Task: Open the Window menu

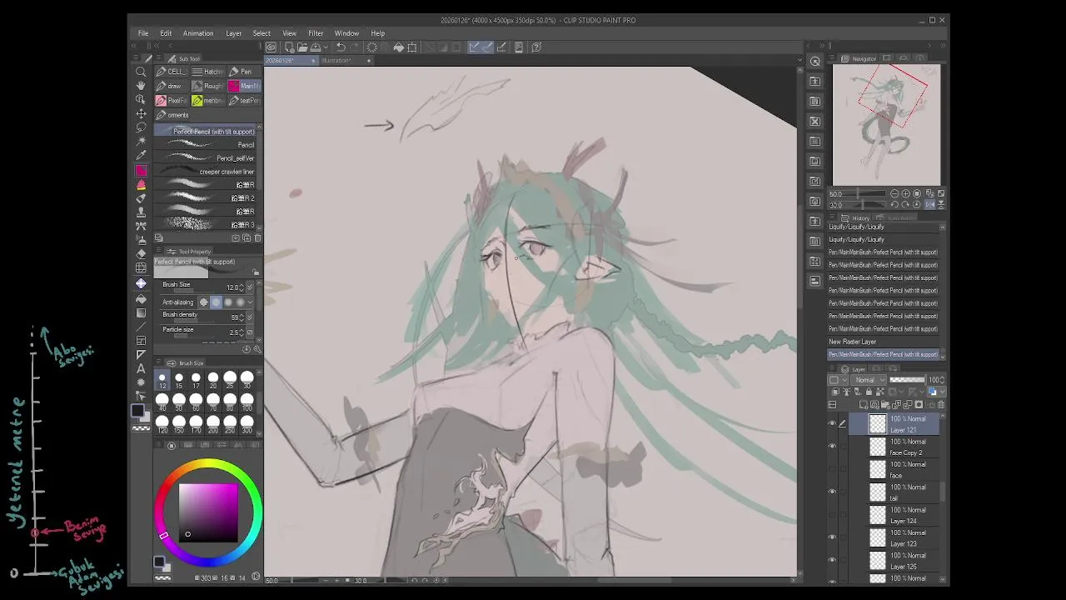Action: click(346, 33)
